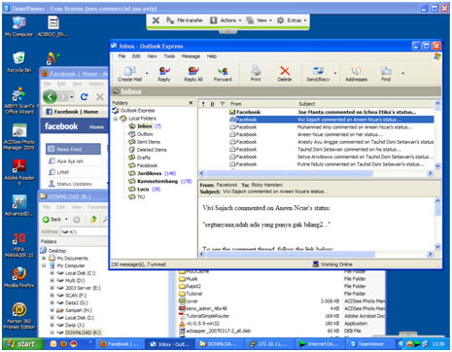This screenshot has height=352, width=452.
Task: Click the Print toolbar button
Action: (256, 74)
